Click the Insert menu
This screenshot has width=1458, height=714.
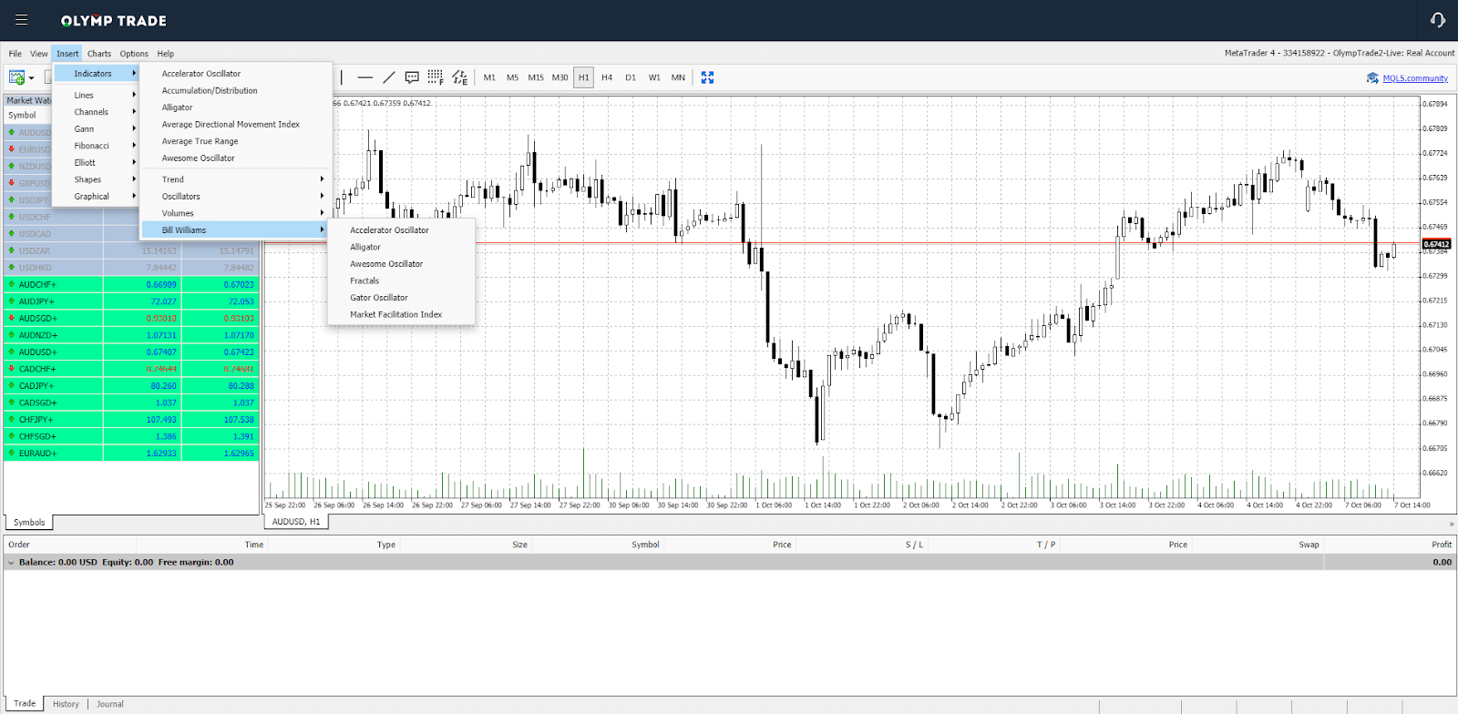(x=67, y=54)
